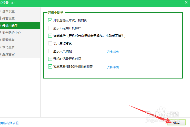
Task: Open the 弹窗设置 section
Action: point(20,18)
